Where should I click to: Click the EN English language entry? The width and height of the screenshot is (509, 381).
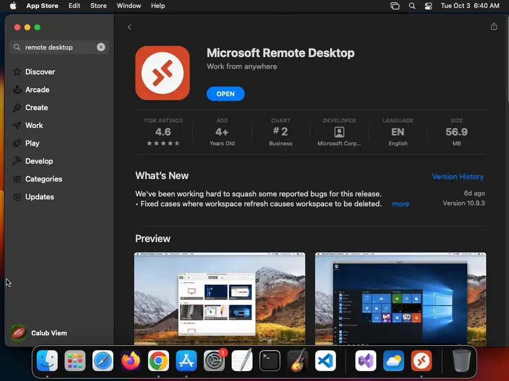point(398,132)
